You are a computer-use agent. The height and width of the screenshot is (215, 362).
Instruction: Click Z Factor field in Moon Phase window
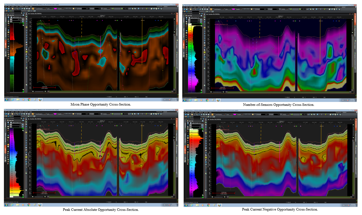coord(98,9)
